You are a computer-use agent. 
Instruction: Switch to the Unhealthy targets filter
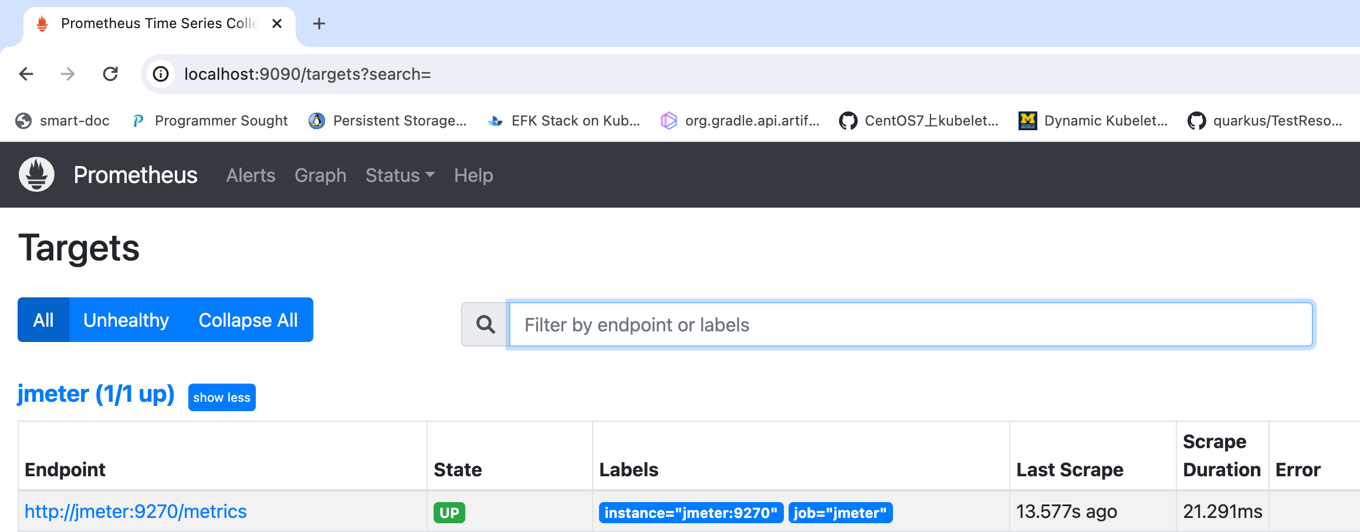click(x=126, y=320)
